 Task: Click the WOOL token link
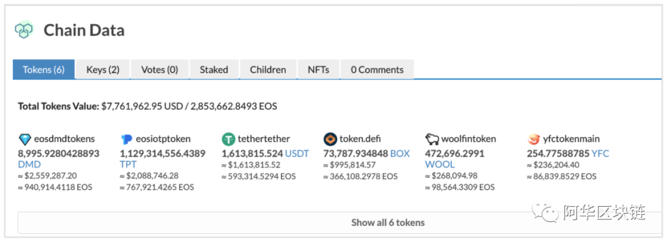440,164
